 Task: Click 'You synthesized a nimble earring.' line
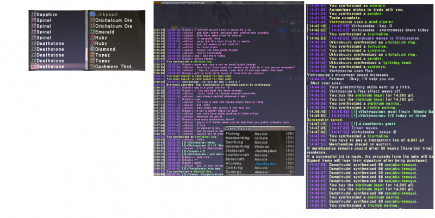coord(363,107)
